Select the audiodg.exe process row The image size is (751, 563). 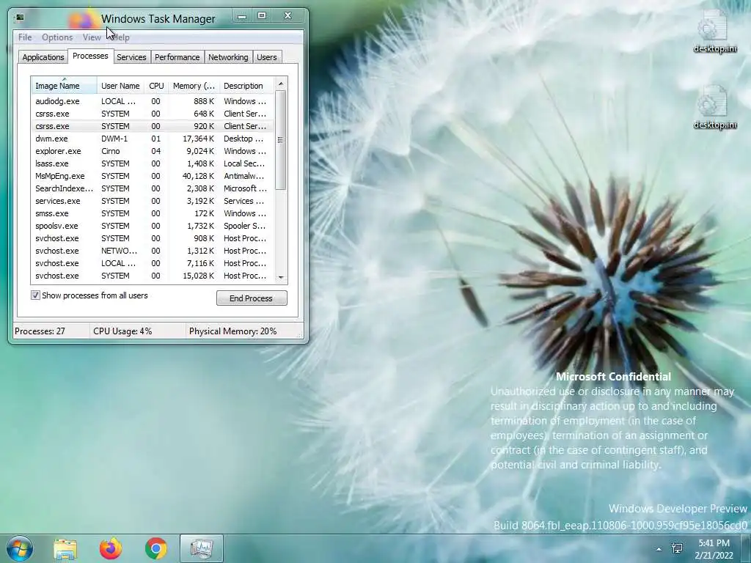(x=153, y=101)
